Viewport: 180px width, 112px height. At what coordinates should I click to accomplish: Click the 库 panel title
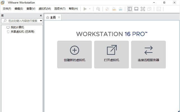click(2, 15)
